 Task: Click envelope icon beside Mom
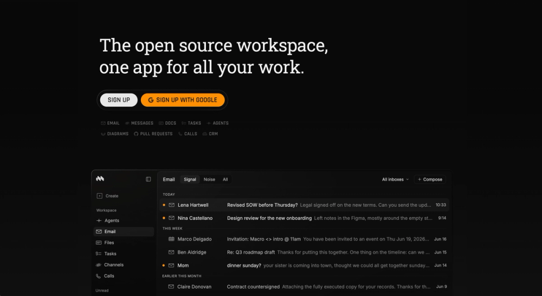tap(171, 266)
